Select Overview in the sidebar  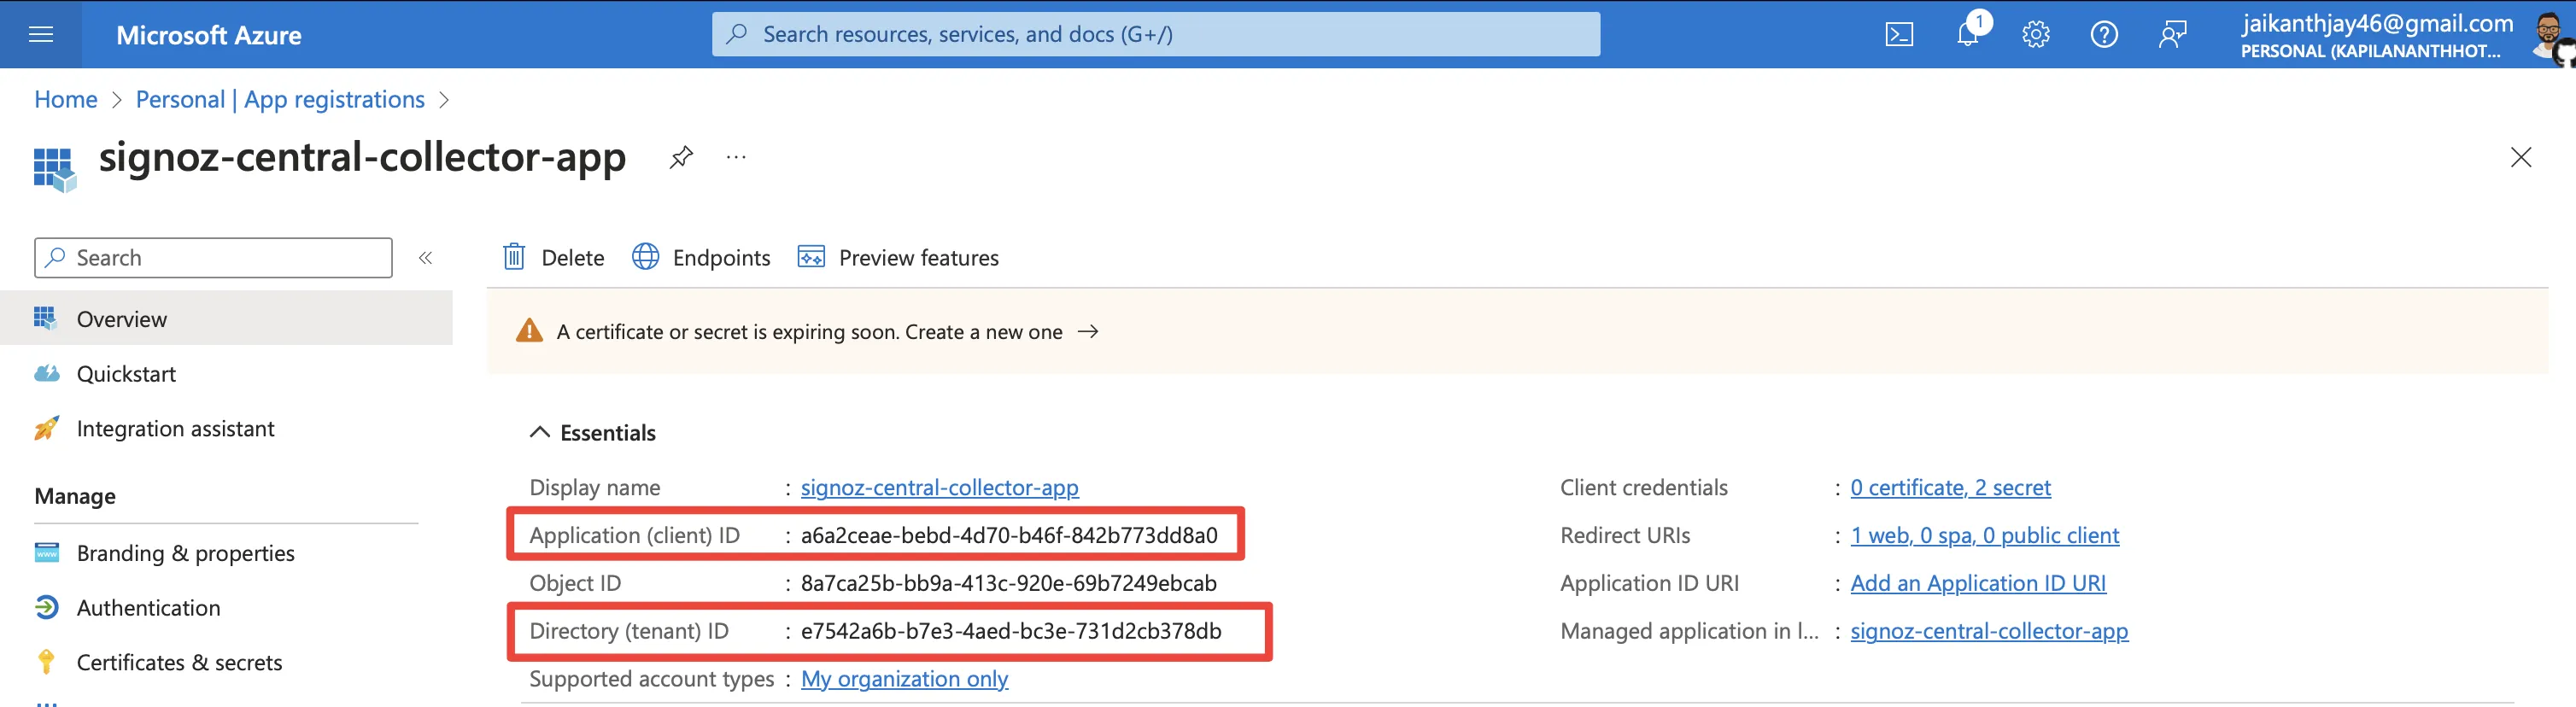[226, 319]
